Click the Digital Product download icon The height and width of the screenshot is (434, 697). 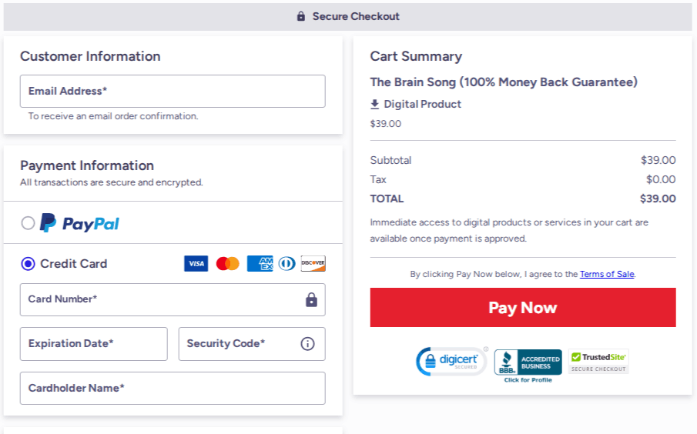(x=375, y=104)
